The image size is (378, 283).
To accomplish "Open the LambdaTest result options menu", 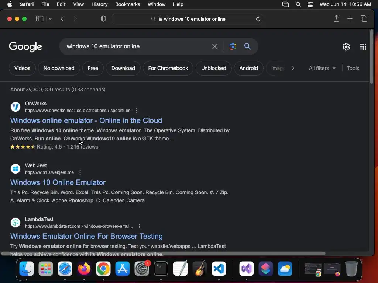I will click(x=140, y=226).
